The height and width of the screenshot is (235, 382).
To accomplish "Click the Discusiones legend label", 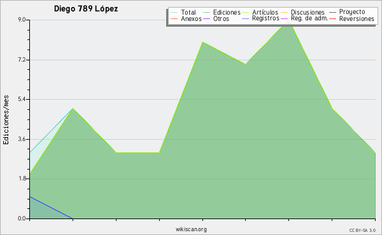I will pos(308,12).
